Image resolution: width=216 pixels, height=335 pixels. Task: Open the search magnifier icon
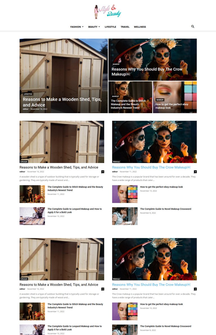pyautogui.click(x=193, y=27)
